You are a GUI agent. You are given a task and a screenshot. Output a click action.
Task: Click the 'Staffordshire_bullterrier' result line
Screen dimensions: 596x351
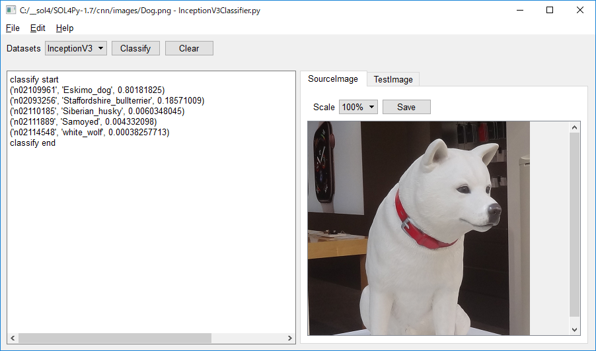107,101
